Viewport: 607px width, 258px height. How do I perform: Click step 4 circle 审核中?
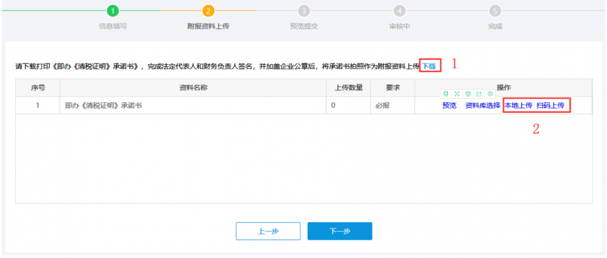click(399, 11)
